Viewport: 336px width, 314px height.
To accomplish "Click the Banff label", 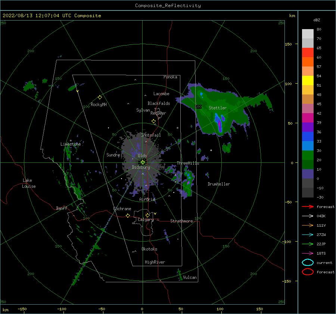I will coord(62,208).
